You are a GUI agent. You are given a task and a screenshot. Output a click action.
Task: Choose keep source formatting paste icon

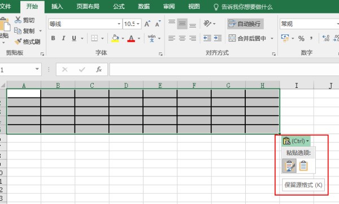[x=289, y=166]
